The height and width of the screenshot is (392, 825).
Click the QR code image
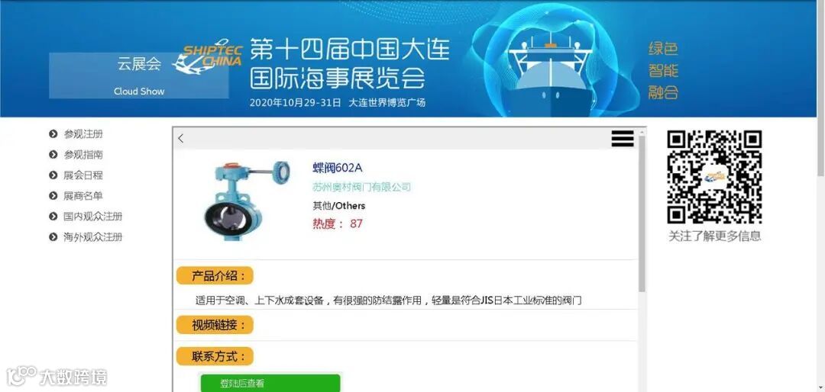pyautogui.click(x=714, y=177)
